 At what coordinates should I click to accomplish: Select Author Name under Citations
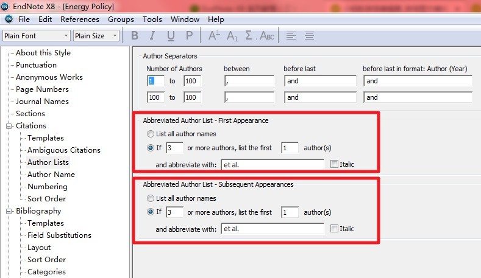click(x=51, y=175)
